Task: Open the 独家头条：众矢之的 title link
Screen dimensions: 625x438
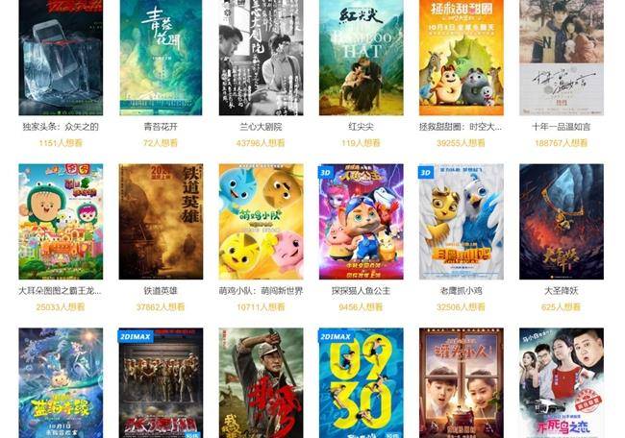Action: [x=61, y=127]
